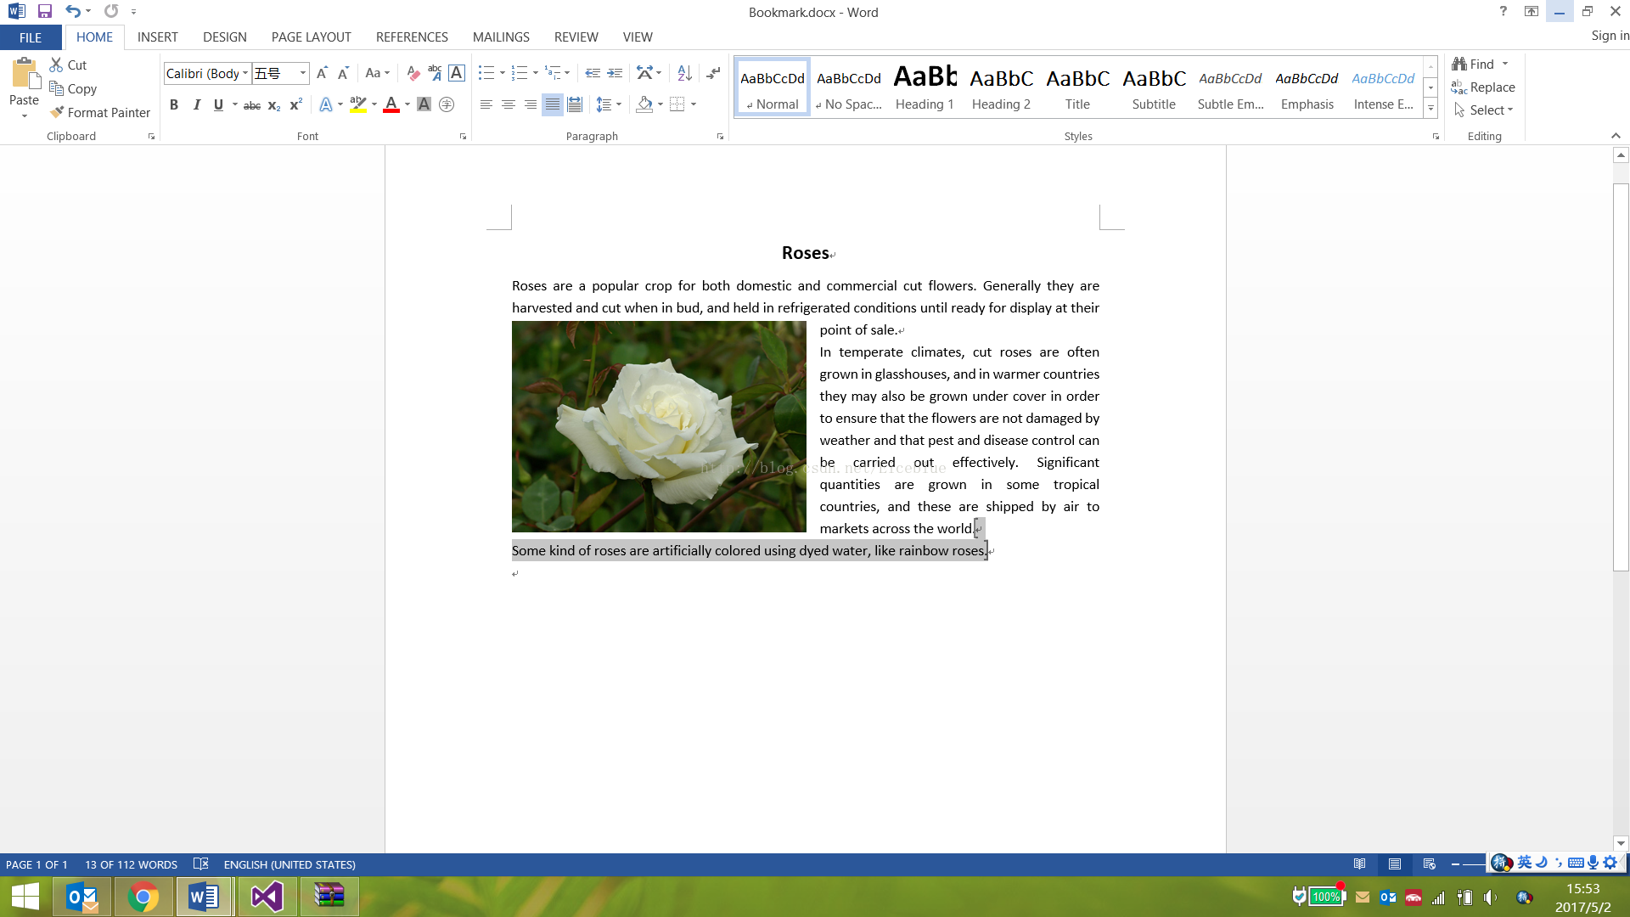Toggle Italic formatting
Viewport: 1630px width, 917px height.
[x=196, y=104]
